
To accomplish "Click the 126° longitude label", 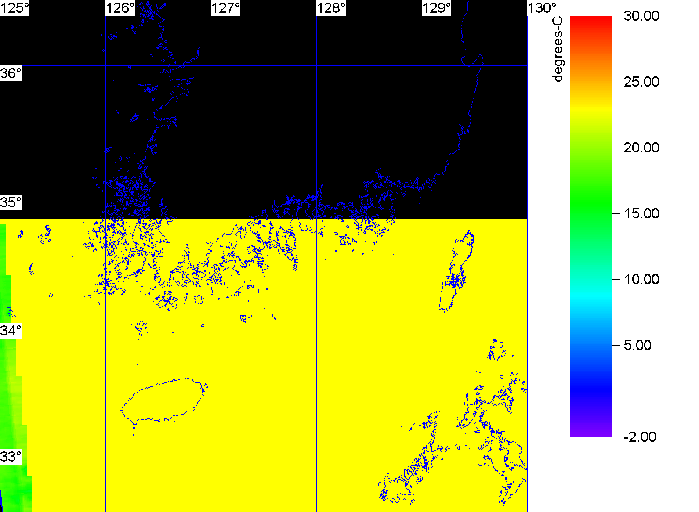I will click(120, 8).
